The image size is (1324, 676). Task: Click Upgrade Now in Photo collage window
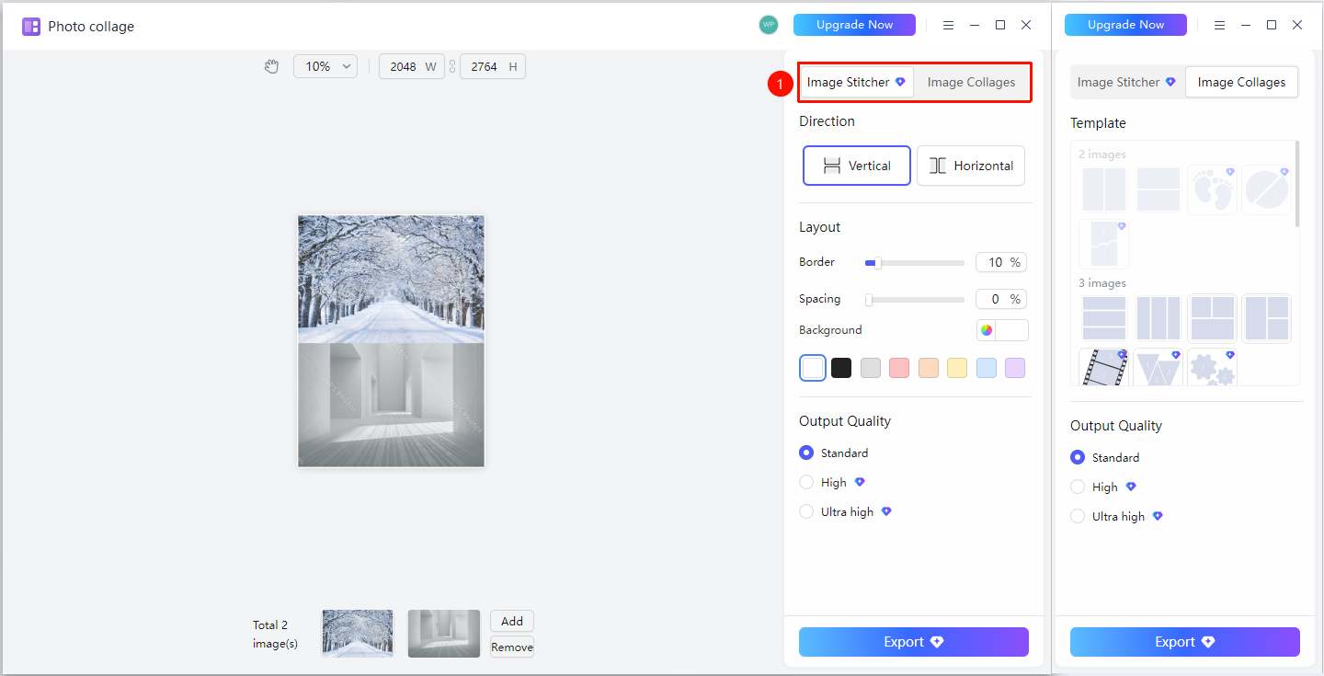(x=854, y=25)
